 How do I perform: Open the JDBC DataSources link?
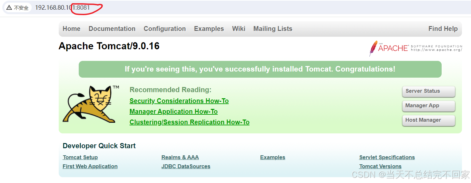[186, 166]
